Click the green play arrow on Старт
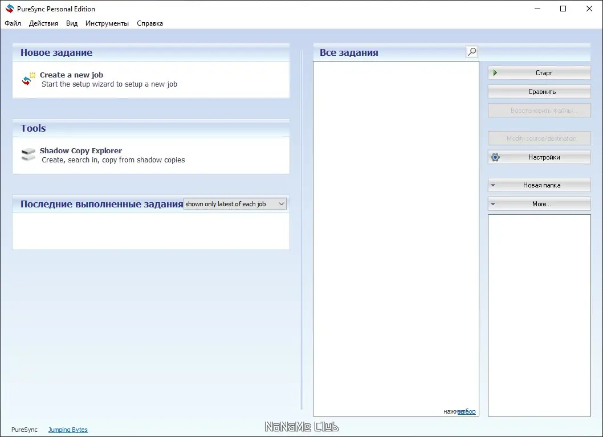Image resolution: width=603 pixels, height=437 pixels. click(x=495, y=72)
